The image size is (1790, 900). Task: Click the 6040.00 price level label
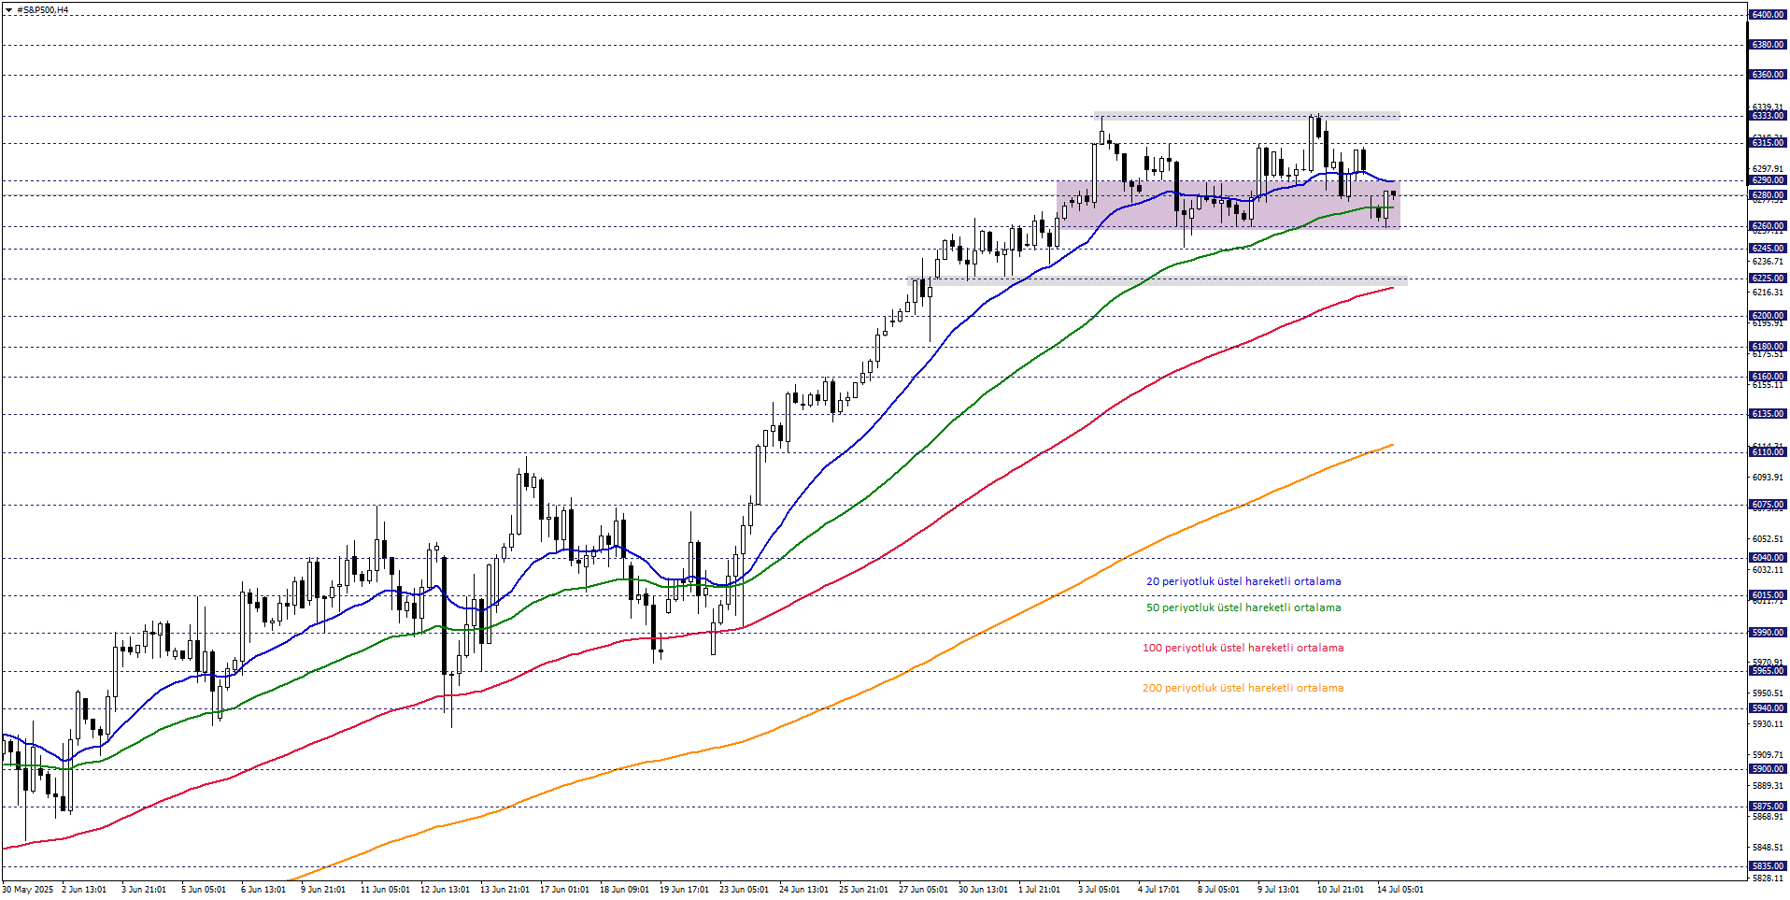[1768, 558]
